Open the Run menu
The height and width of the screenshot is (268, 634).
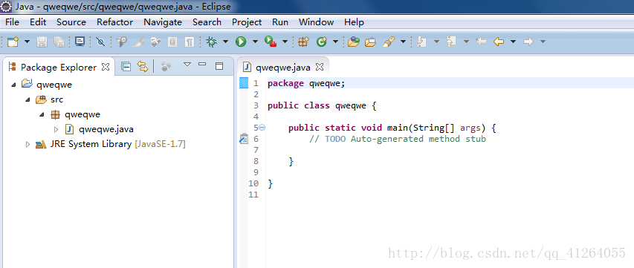tap(280, 22)
